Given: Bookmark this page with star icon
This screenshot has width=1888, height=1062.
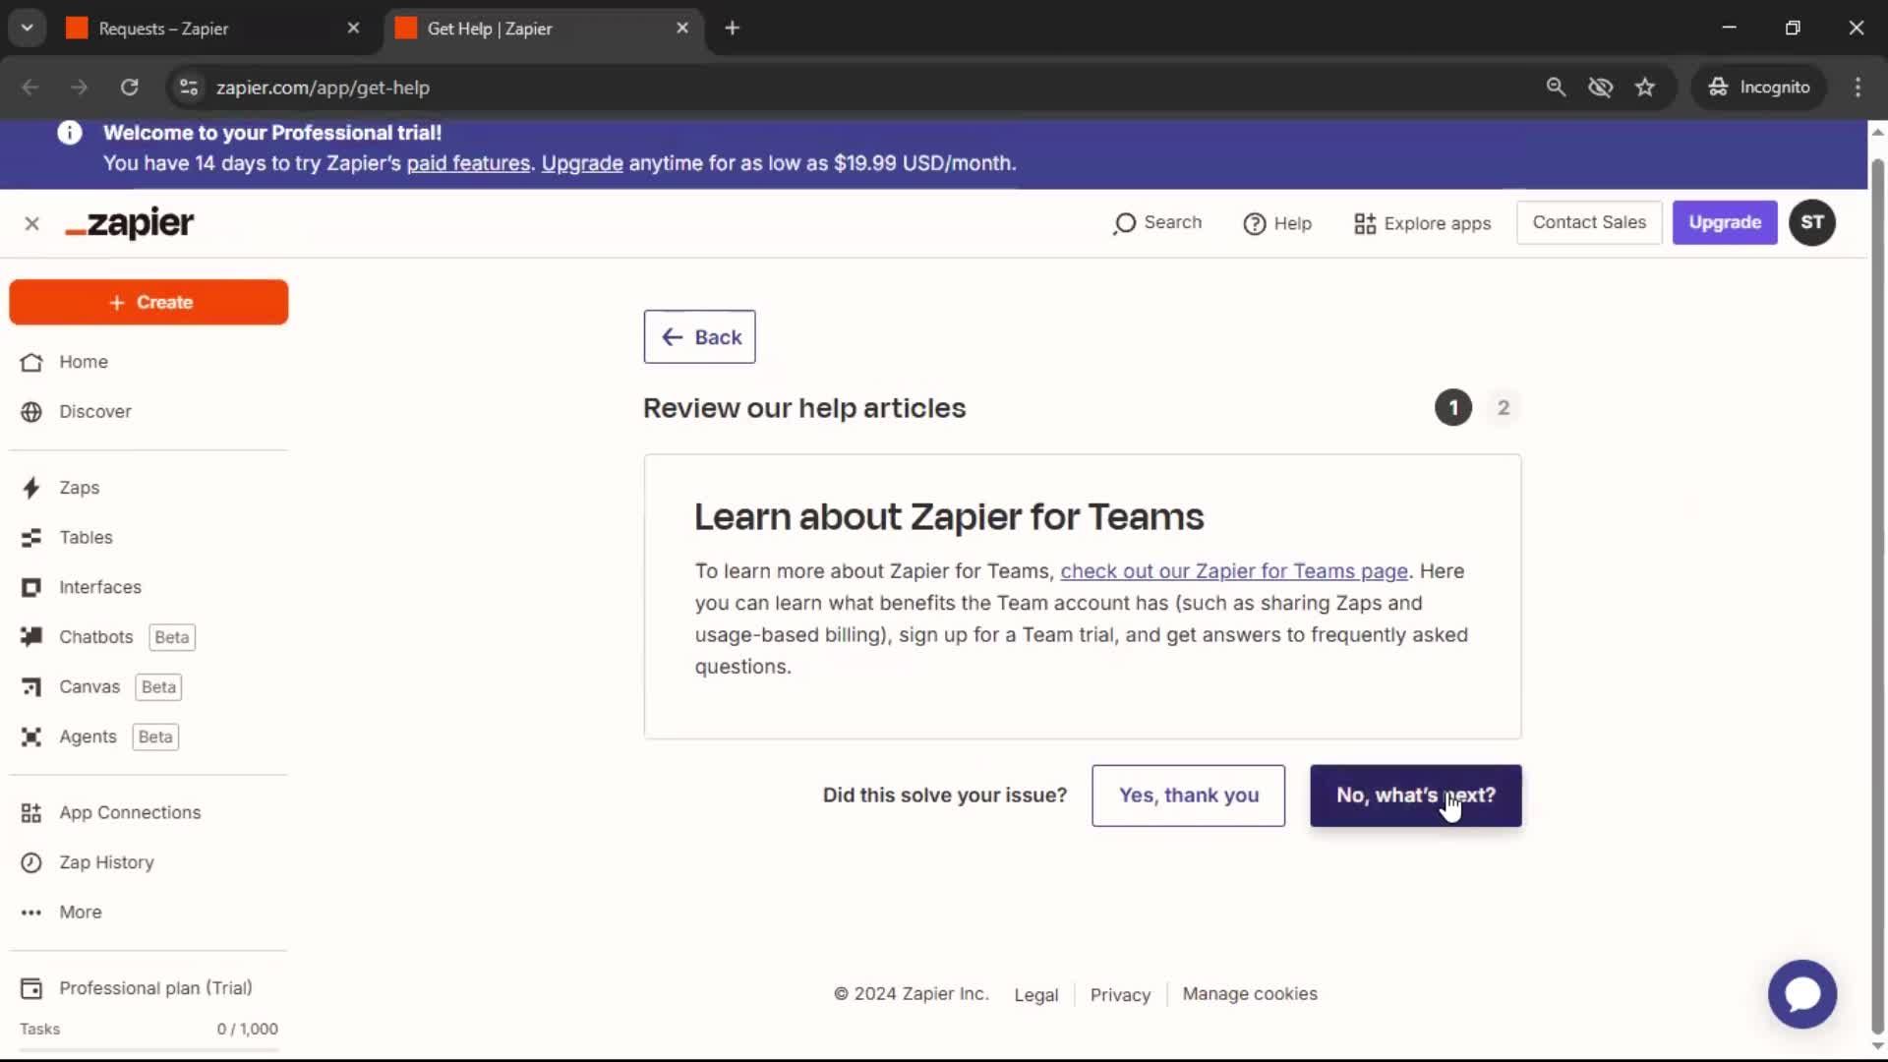Looking at the screenshot, I should point(1645,88).
